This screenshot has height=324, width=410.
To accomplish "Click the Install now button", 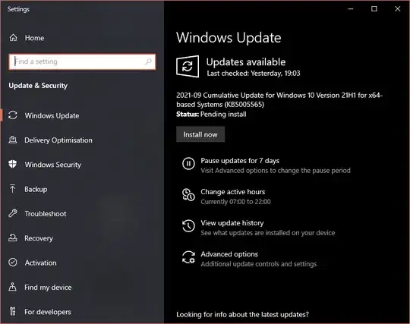I will 200,134.
